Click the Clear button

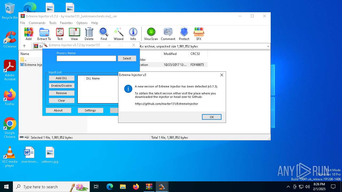tap(61, 101)
